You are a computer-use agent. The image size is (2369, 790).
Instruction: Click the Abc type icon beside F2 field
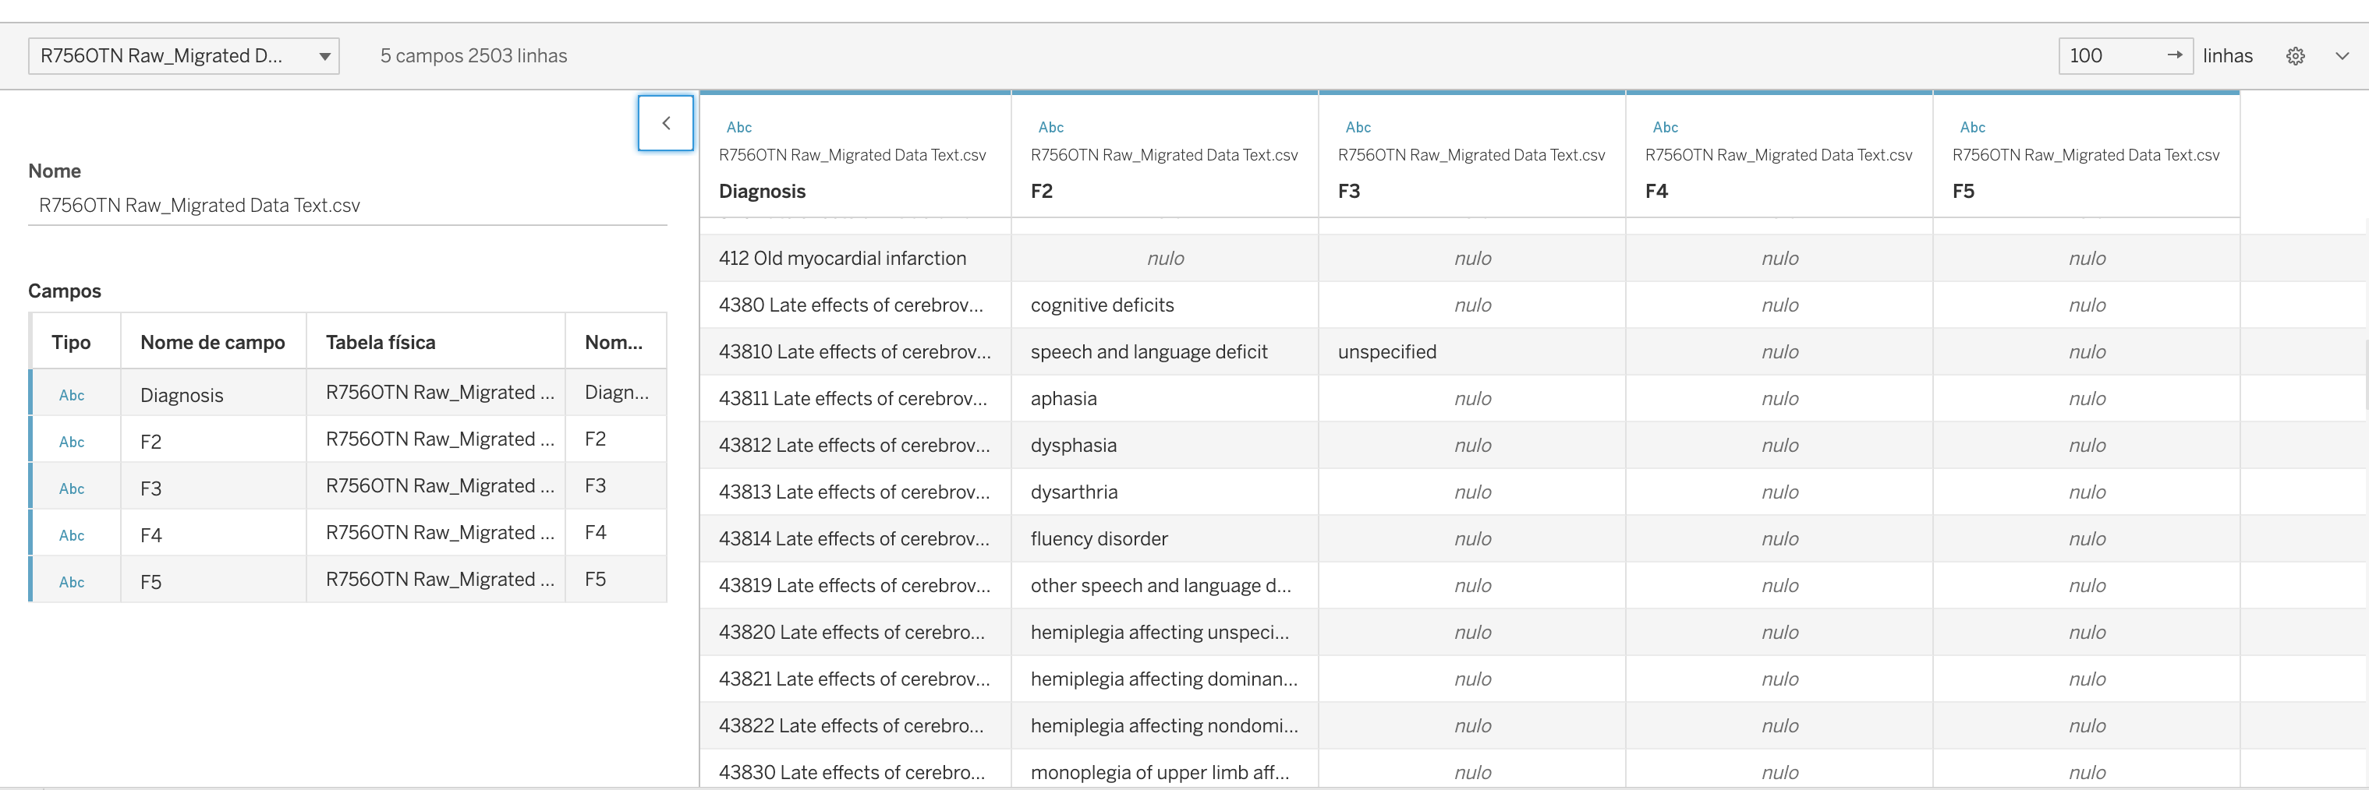point(72,441)
